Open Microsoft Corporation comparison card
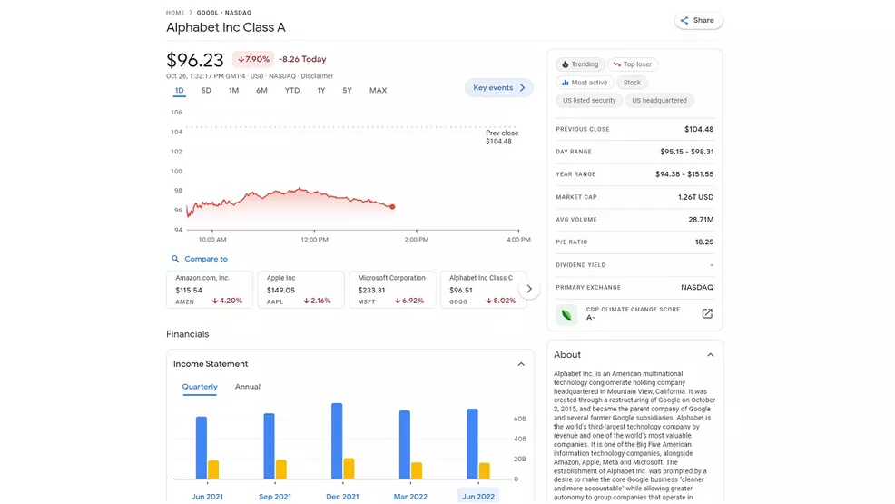The image size is (895, 504). pyautogui.click(x=392, y=289)
